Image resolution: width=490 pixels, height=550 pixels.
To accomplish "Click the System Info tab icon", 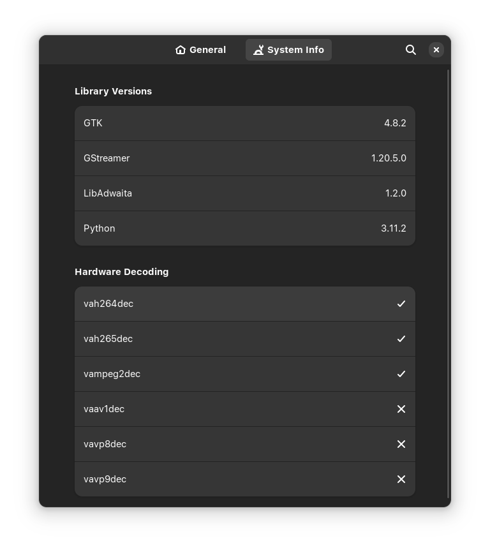I will pos(258,50).
